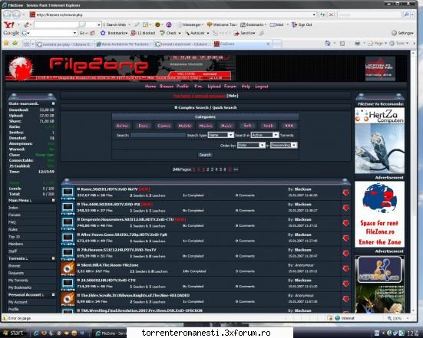This screenshot has width=423, height=338.
Task: Click the Yahoo! logo in the toolbar
Action: pos(9,25)
